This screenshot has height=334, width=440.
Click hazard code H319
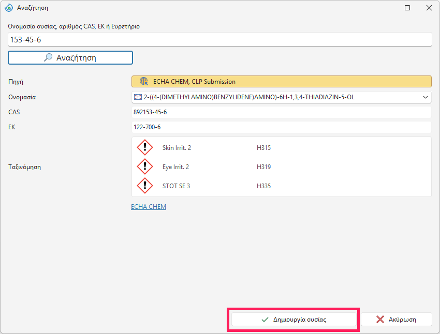coord(264,167)
